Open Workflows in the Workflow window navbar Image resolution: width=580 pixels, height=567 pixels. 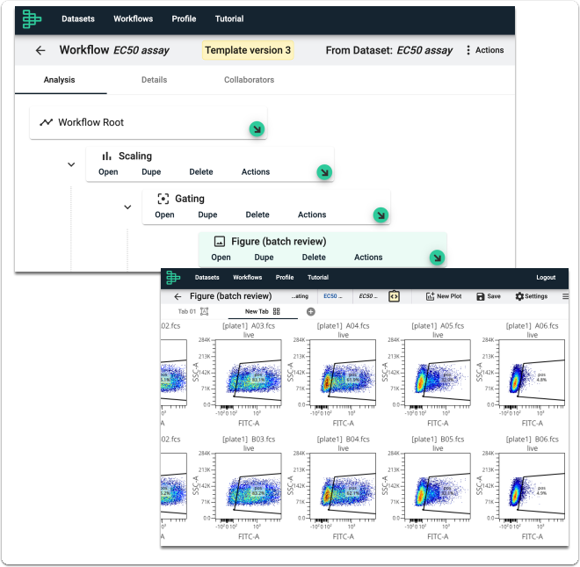(x=134, y=18)
